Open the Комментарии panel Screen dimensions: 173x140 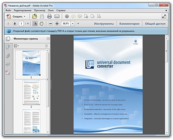click(x=129, y=24)
